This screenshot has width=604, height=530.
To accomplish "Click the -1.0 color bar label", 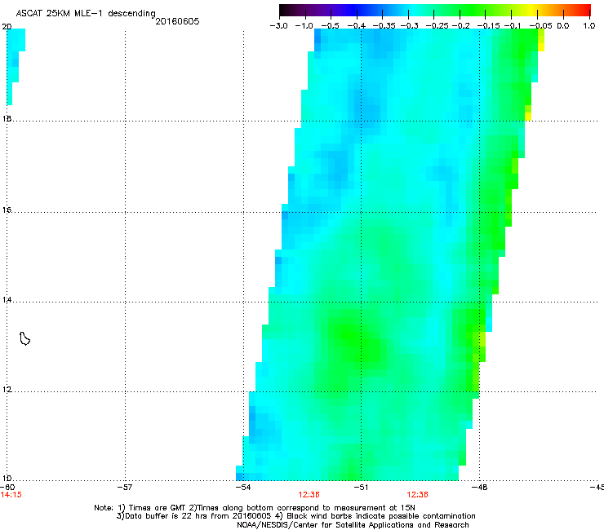I will click(304, 26).
